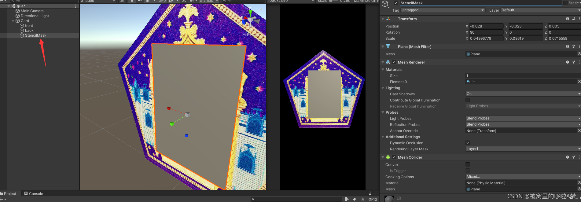581x202 pixels.
Task: Open the GameObject icon picker
Action: click(385, 4)
